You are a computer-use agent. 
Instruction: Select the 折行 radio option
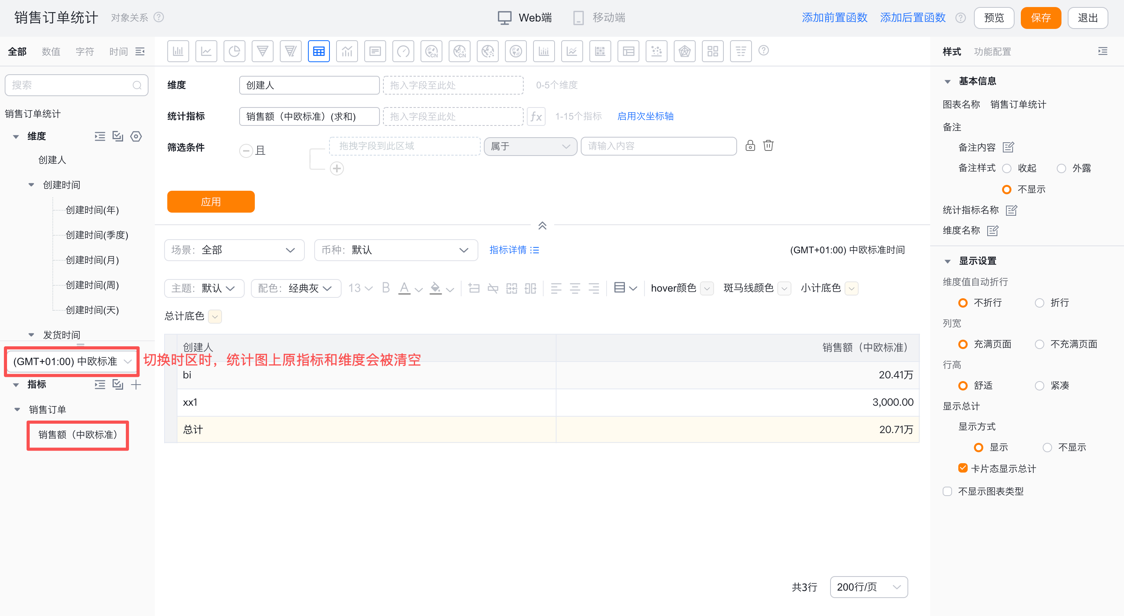coord(1040,303)
